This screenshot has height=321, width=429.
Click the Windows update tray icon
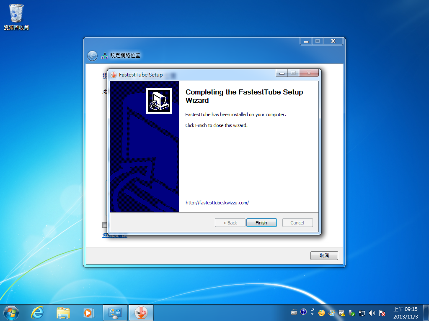[x=332, y=313]
